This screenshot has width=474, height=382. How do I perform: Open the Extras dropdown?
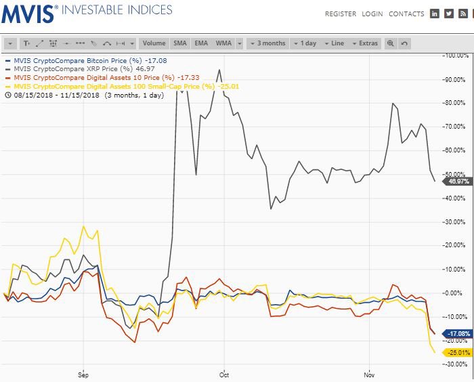click(365, 43)
